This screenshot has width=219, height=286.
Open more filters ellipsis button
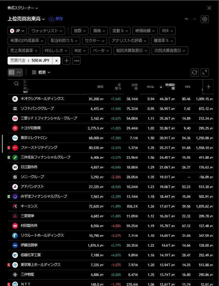(76, 60)
